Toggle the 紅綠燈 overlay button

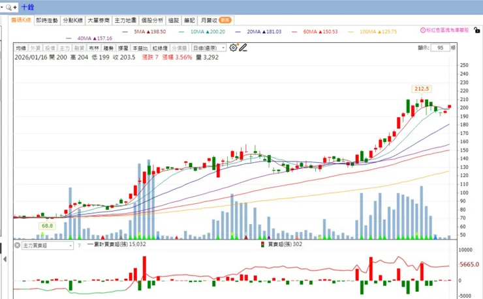click(160, 48)
